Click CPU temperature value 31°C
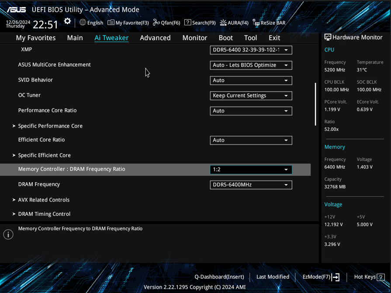Image resolution: width=391 pixels, height=293 pixels. click(x=362, y=70)
